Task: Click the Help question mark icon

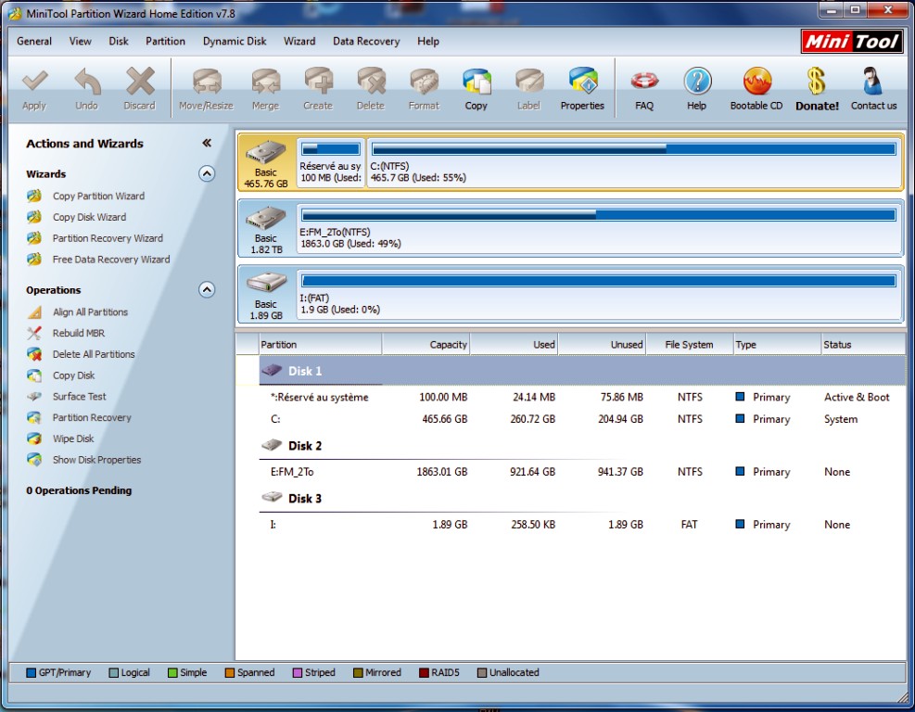Action: point(697,82)
